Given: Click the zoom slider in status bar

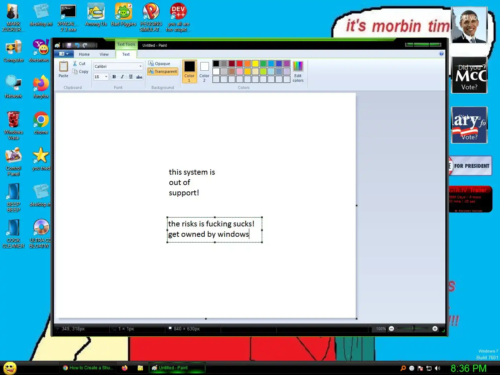Looking at the screenshot, I should (x=413, y=329).
